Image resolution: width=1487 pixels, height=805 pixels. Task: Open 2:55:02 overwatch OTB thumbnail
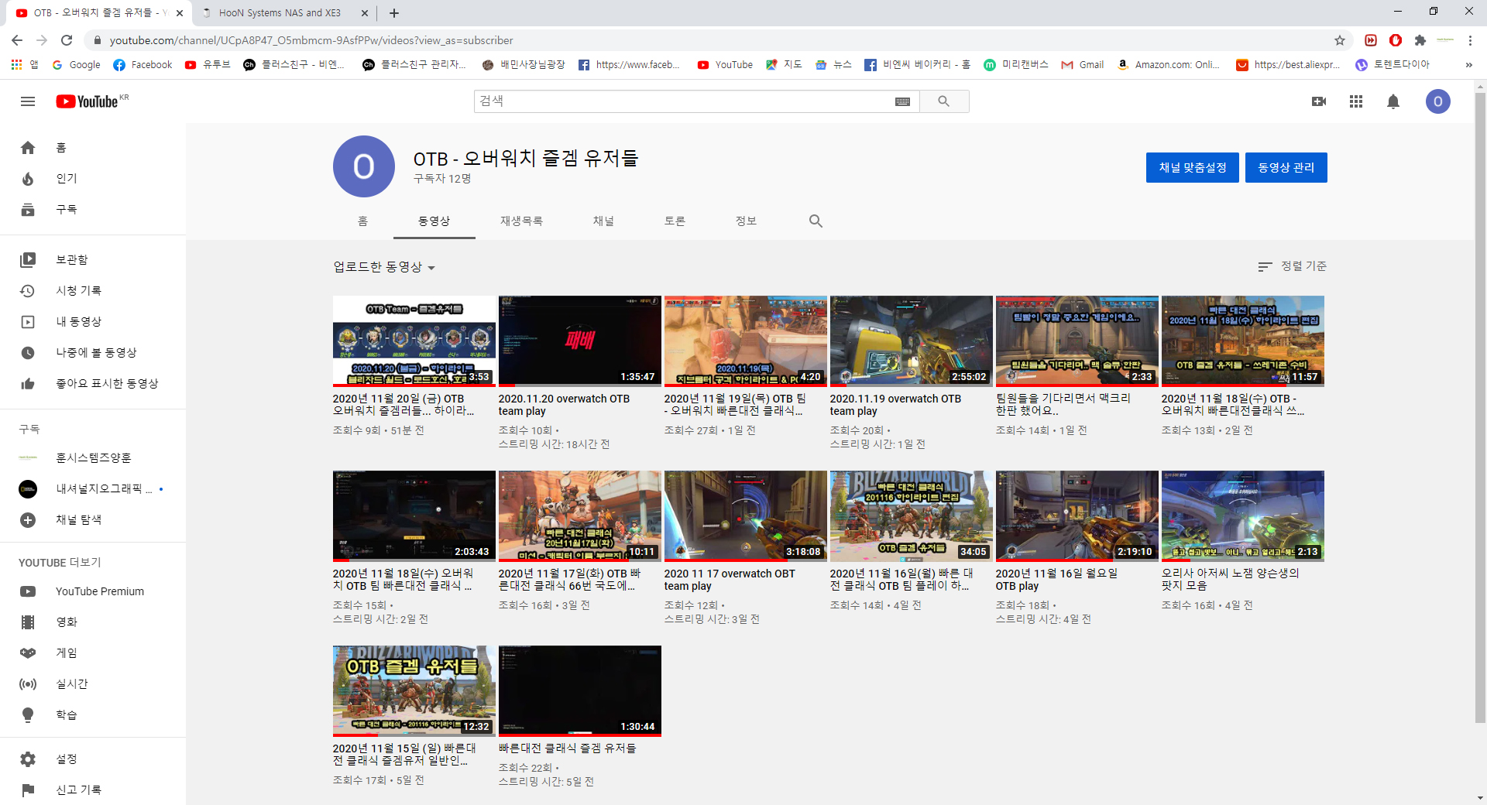pyautogui.click(x=912, y=341)
